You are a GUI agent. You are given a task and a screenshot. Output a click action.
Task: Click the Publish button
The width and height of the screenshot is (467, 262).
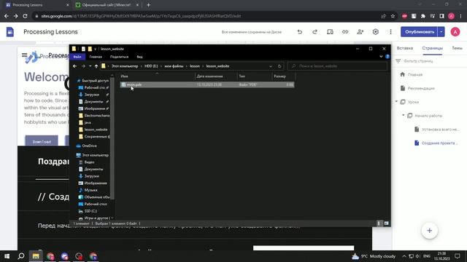(420, 32)
